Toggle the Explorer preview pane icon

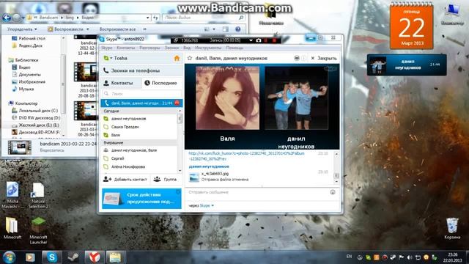pos(226,29)
